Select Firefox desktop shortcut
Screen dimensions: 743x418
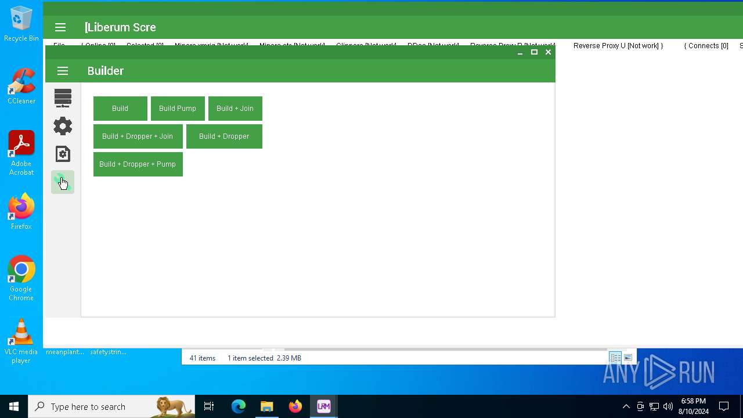click(21, 212)
